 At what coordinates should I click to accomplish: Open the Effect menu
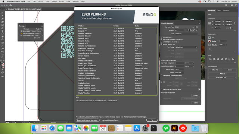coord(61,1)
